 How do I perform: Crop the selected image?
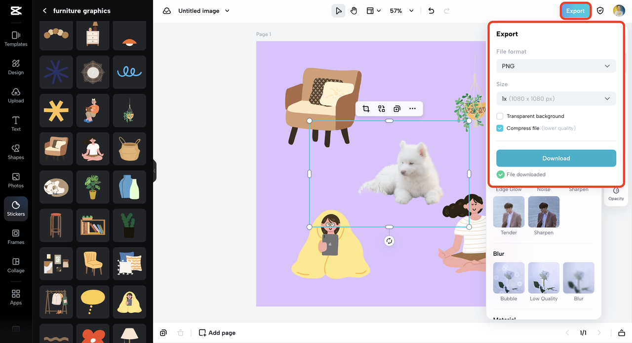366,109
